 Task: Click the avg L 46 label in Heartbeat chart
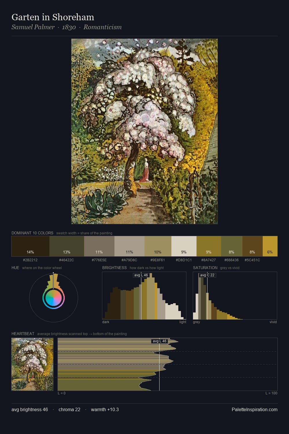(160, 341)
